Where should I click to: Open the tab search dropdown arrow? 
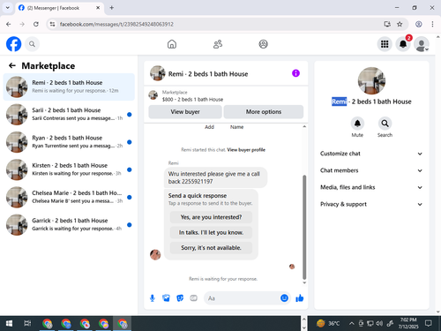pyautogui.click(x=8, y=8)
